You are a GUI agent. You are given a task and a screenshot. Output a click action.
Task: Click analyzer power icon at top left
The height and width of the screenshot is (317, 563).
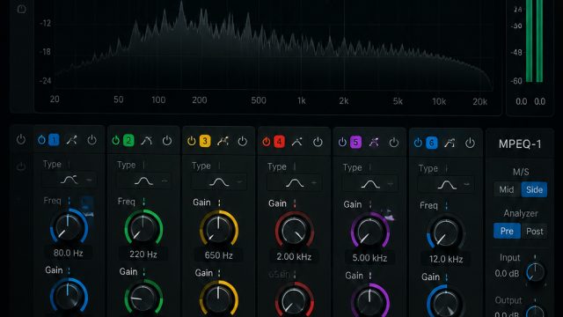(21, 9)
